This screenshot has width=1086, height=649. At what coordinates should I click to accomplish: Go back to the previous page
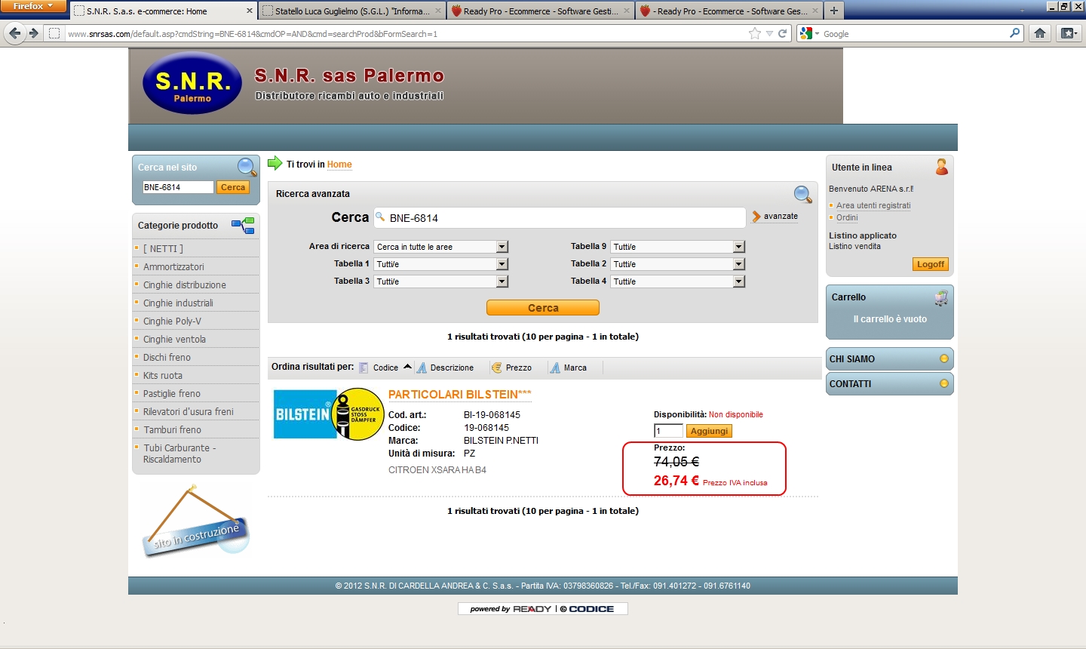[x=14, y=33]
